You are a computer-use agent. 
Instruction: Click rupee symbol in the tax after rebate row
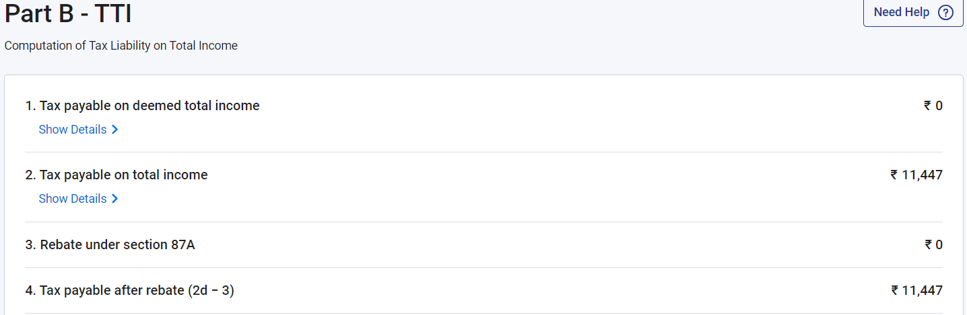pos(894,291)
